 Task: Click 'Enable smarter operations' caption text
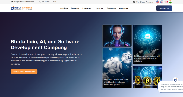147,58
